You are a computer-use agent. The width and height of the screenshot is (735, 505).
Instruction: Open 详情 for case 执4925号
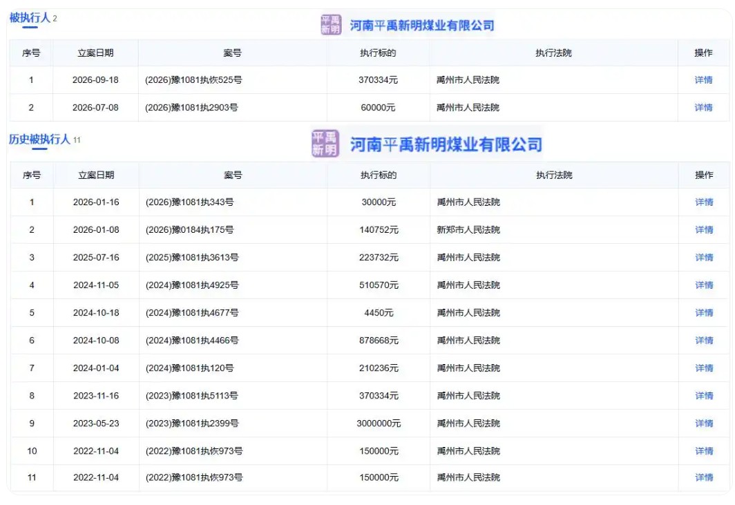[704, 285]
